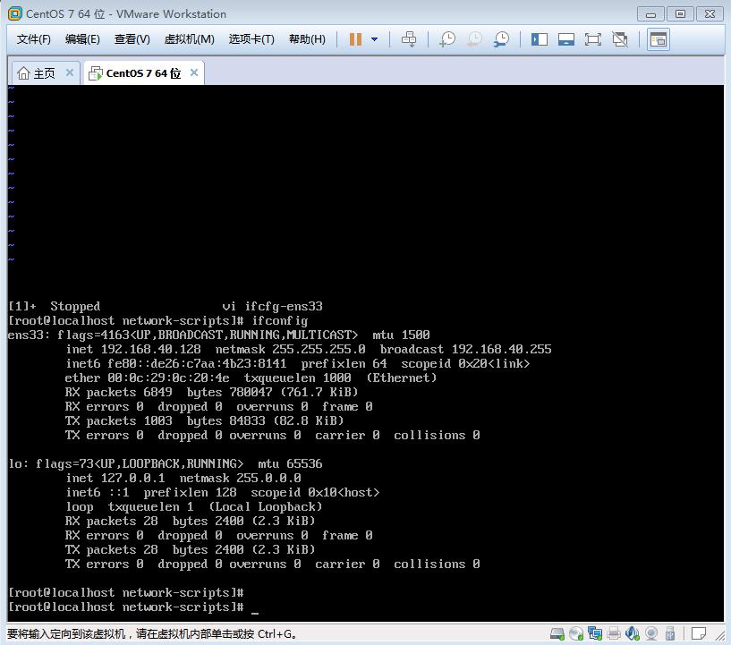Open the snapshot manager icon

click(x=502, y=39)
